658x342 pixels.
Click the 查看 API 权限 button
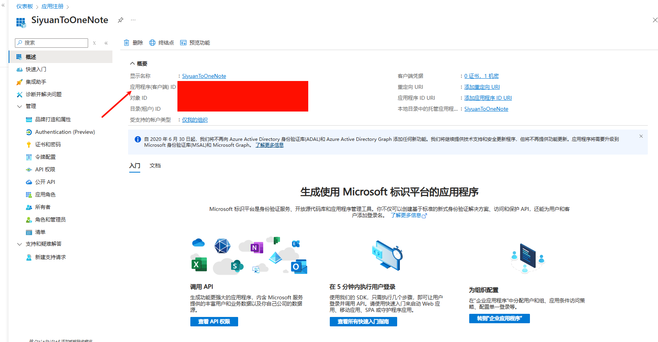click(x=214, y=322)
